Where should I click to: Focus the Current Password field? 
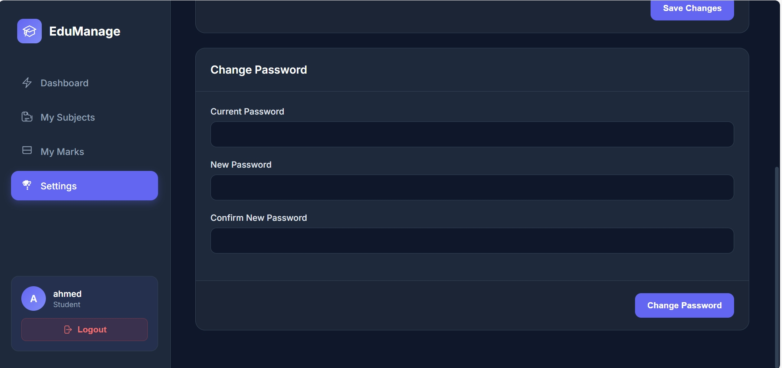472,135
